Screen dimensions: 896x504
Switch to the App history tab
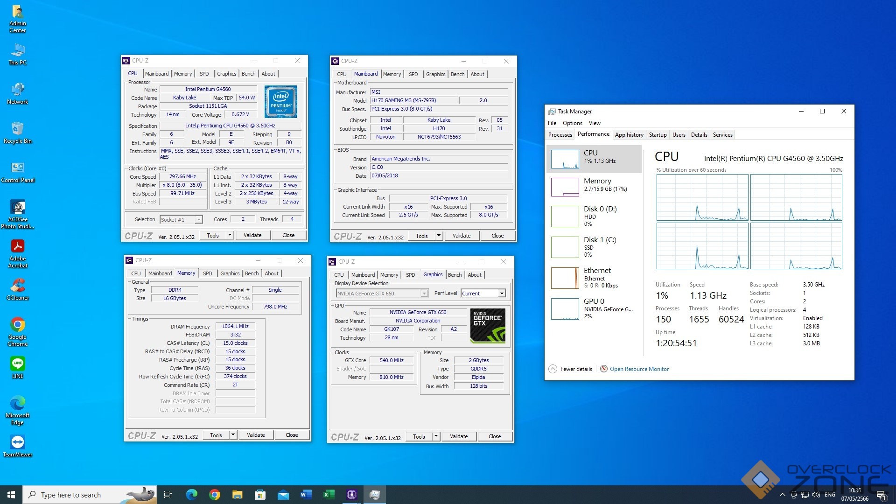pyautogui.click(x=629, y=135)
